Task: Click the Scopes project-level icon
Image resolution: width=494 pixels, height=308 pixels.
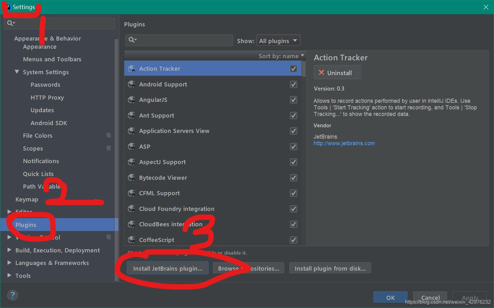Action: pyautogui.click(x=109, y=148)
